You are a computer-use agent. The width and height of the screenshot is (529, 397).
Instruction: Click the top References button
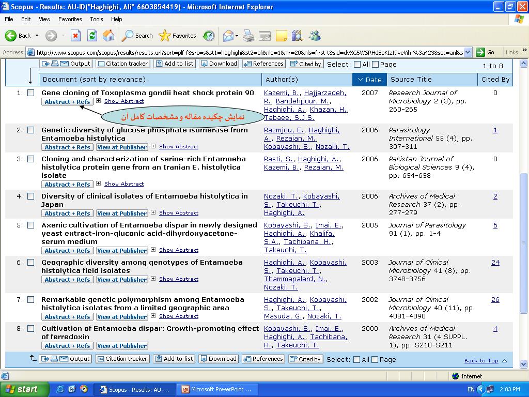click(264, 64)
